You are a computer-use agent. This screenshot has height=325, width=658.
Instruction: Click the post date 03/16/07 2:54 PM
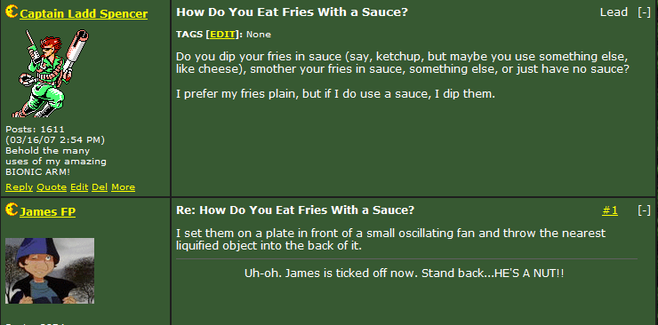click(x=55, y=140)
